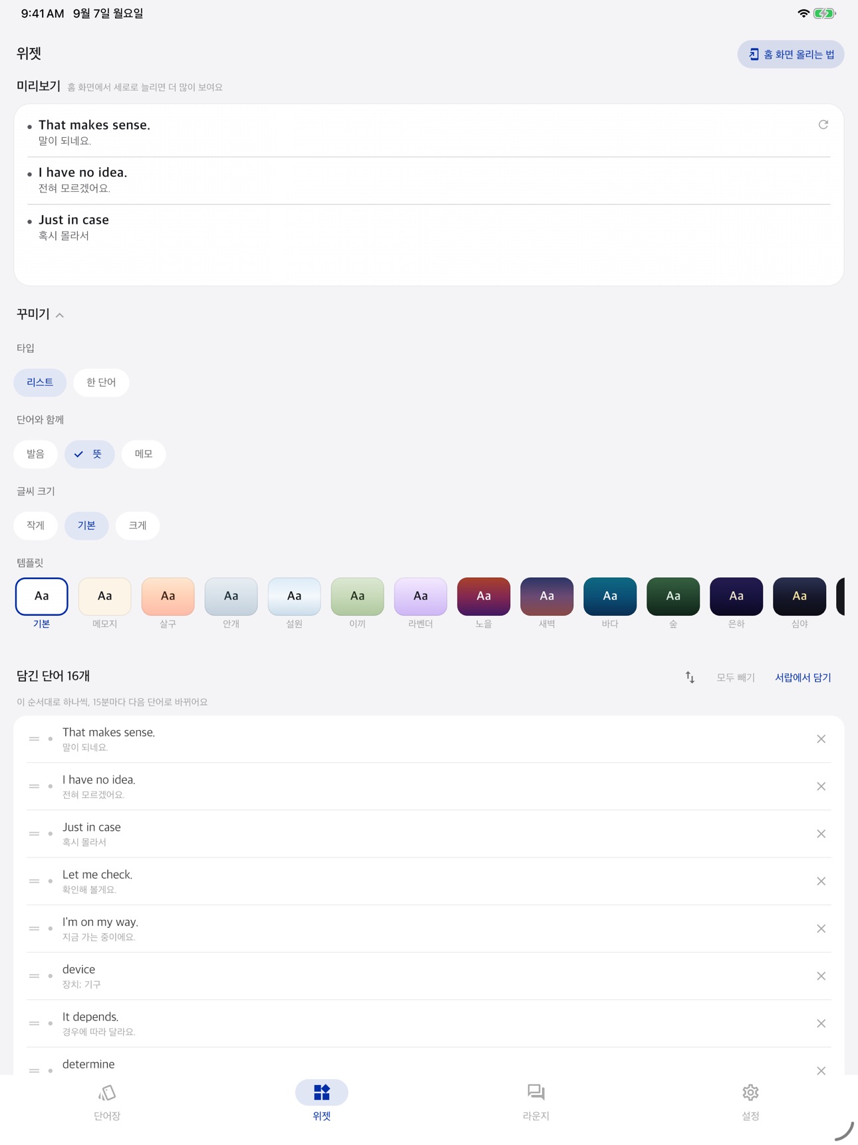Apply the 은하 template
Screen dimensions: 858x1145
[736, 596]
